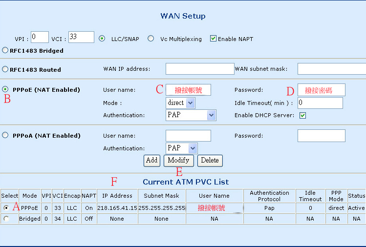This screenshot has width=366, height=247.
Task: Select the Bridged PVC row radio button
Action: tap(6, 219)
